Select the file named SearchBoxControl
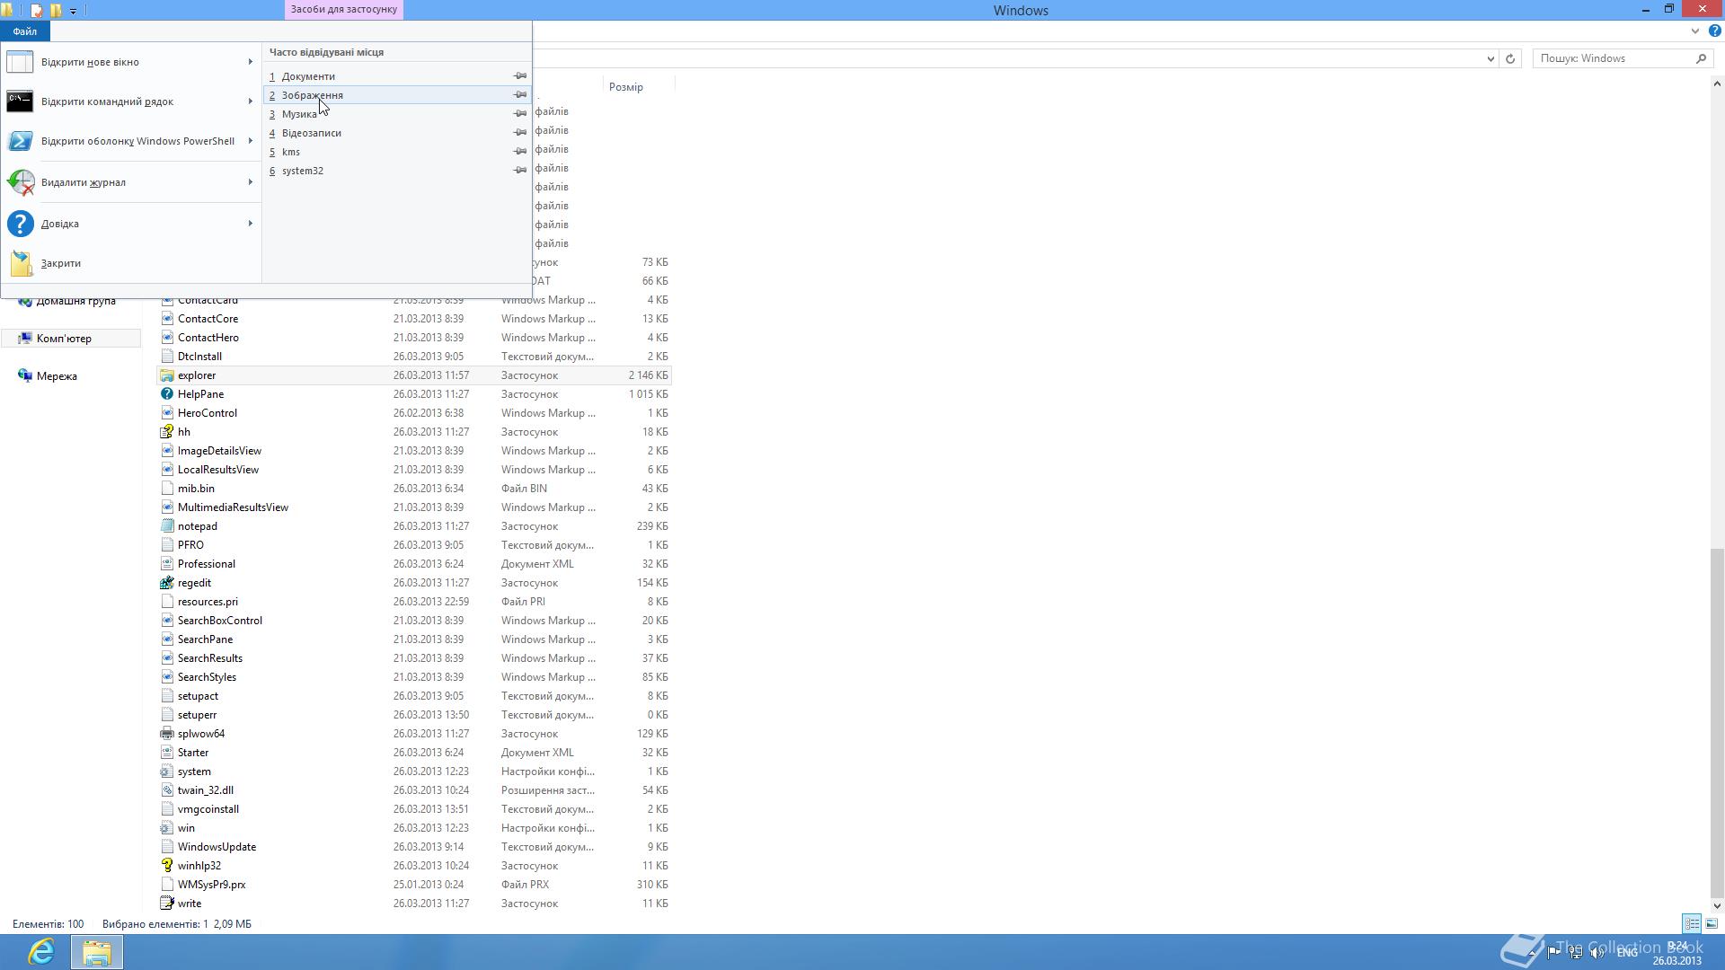The image size is (1725, 970). click(220, 621)
